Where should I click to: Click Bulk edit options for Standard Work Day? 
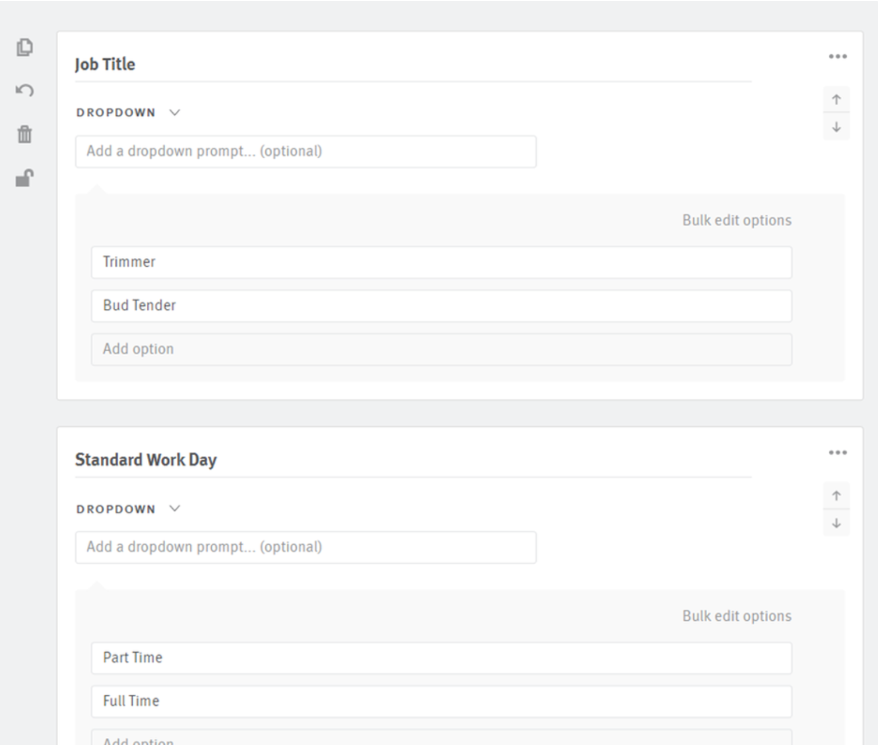tap(736, 616)
